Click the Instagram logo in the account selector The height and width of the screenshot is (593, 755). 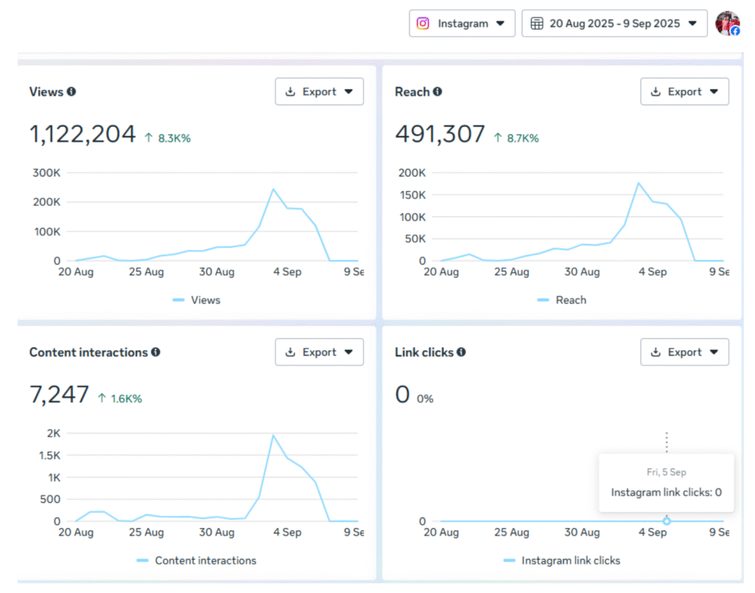[422, 23]
